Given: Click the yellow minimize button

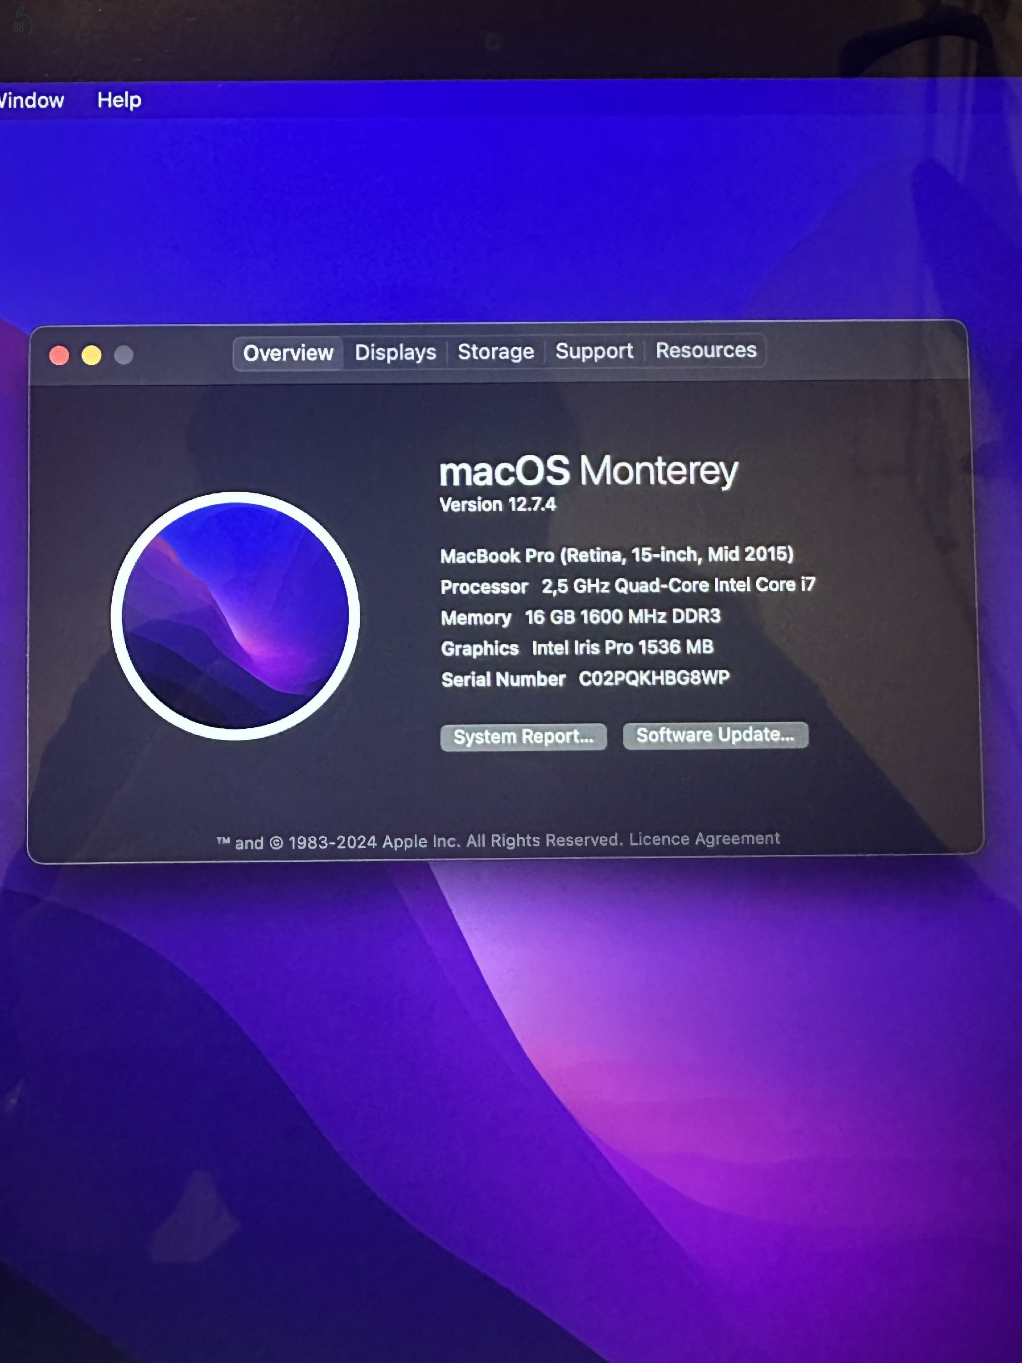Looking at the screenshot, I should pyautogui.click(x=92, y=354).
